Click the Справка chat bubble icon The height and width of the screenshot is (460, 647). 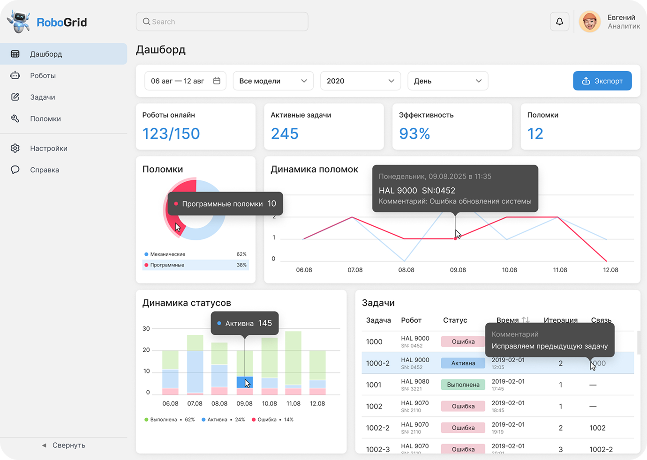click(x=15, y=170)
